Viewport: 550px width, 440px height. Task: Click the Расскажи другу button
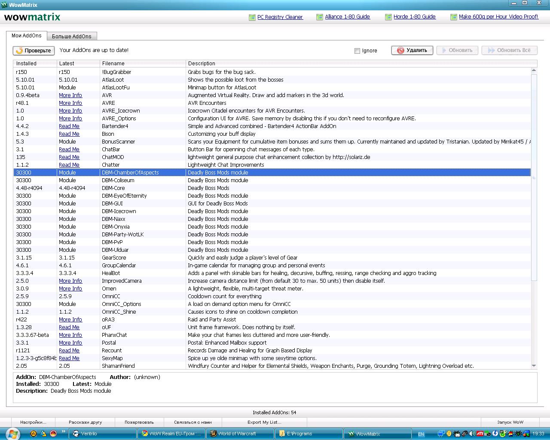pos(86,422)
